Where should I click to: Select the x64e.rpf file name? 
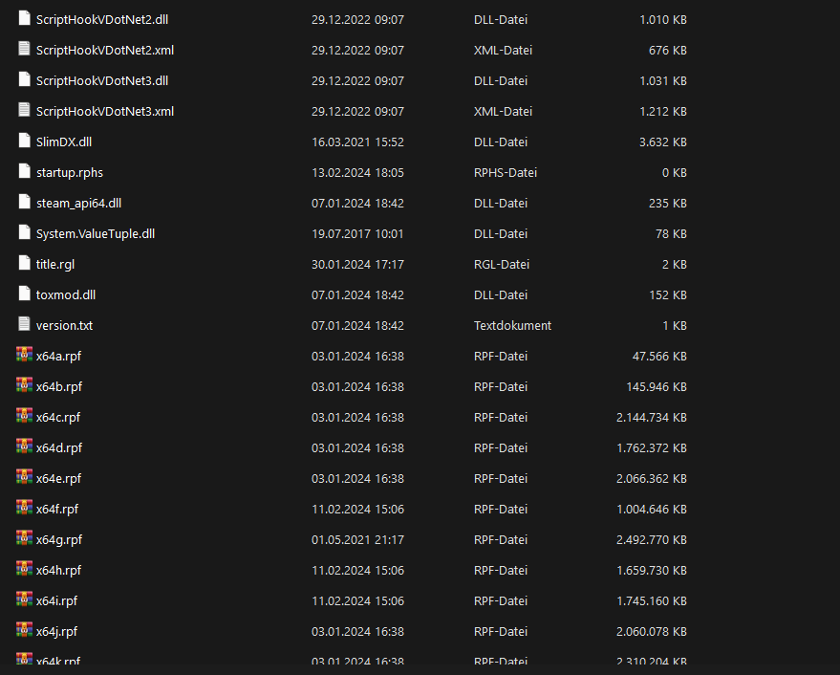[59, 478]
